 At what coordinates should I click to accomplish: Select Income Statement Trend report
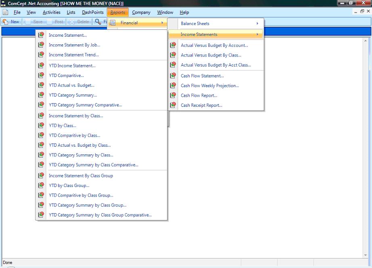click(x=74, y=55)
